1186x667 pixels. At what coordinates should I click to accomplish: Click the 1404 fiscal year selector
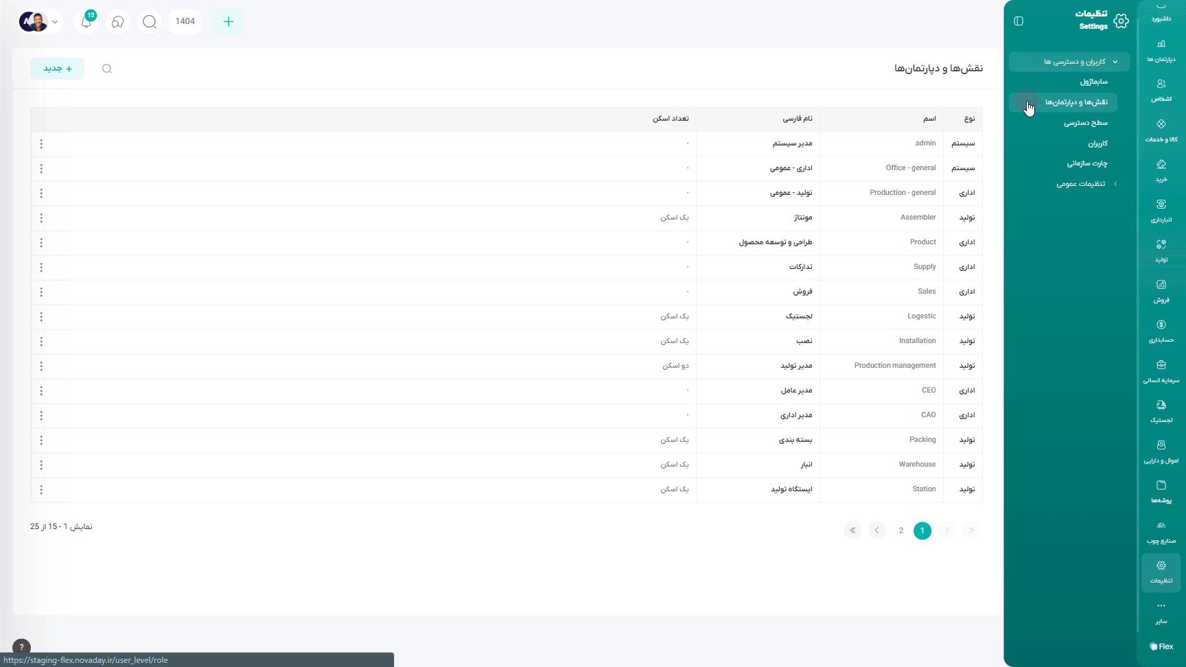coord(185,21)
